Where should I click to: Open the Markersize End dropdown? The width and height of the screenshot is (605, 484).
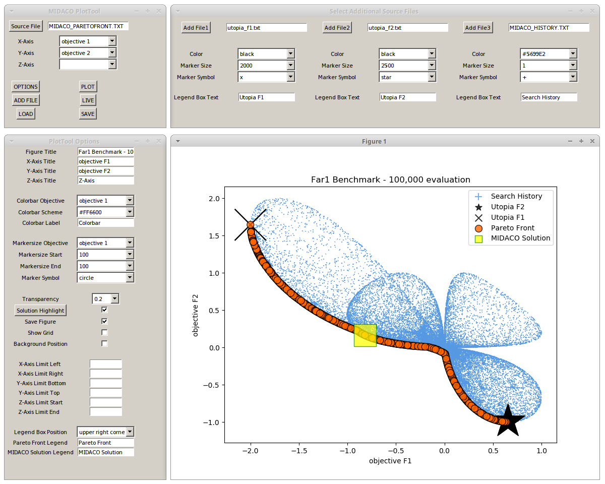[130, 266]
